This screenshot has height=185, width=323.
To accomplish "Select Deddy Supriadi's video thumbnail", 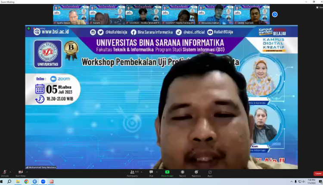I will [x=252, y=14].
